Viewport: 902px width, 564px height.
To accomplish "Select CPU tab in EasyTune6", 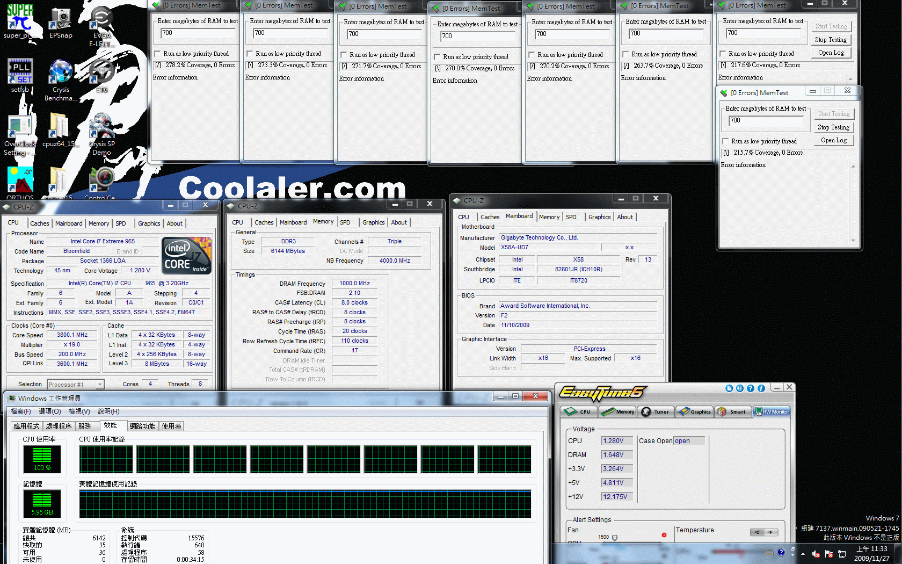I will coord(579,412).
